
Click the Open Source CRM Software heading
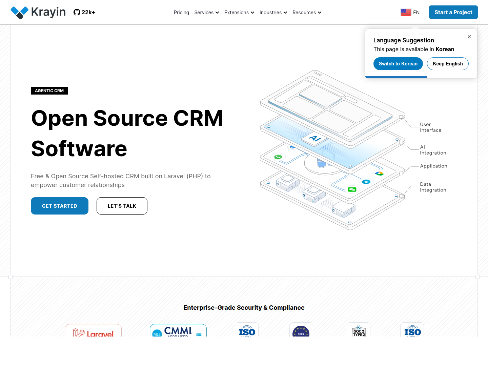pyautogui.click(x=127, y=134)
